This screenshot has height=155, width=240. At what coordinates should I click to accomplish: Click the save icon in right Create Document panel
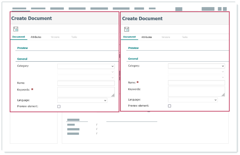(x=126, y=29)
